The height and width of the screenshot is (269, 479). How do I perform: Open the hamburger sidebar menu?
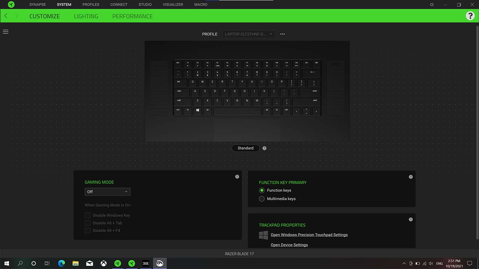coord(6,32)
